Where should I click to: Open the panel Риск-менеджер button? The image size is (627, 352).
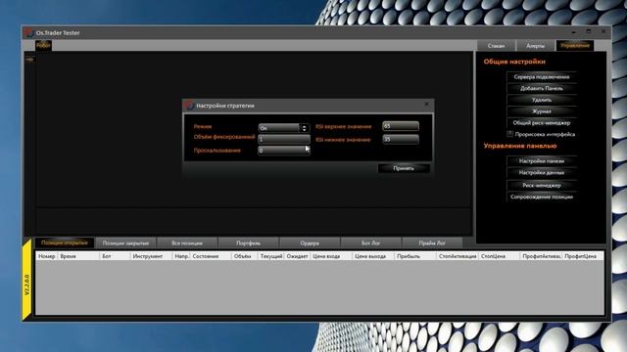542,185
